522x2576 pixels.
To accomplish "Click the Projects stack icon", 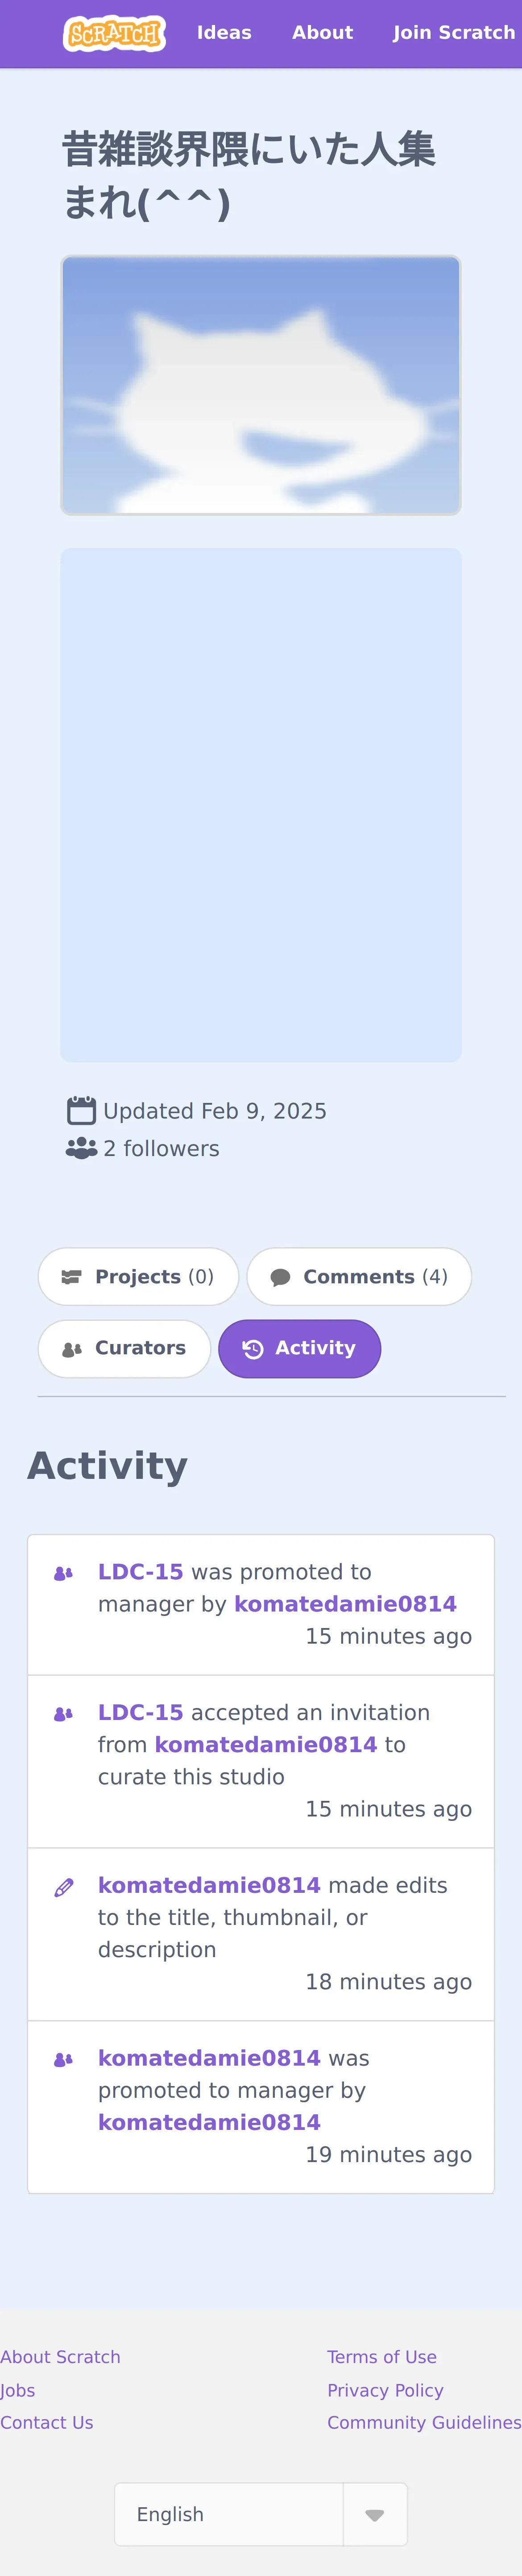I will 71,1277.
